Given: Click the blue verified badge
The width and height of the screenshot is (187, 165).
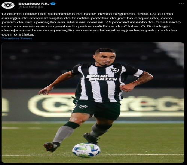Looking at the screenshot, I should click(54, 4).
